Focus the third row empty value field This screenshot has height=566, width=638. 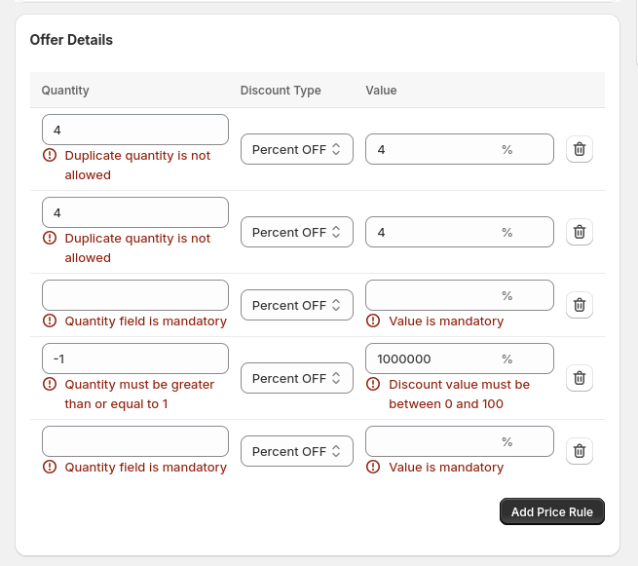[x=433, y=295]
